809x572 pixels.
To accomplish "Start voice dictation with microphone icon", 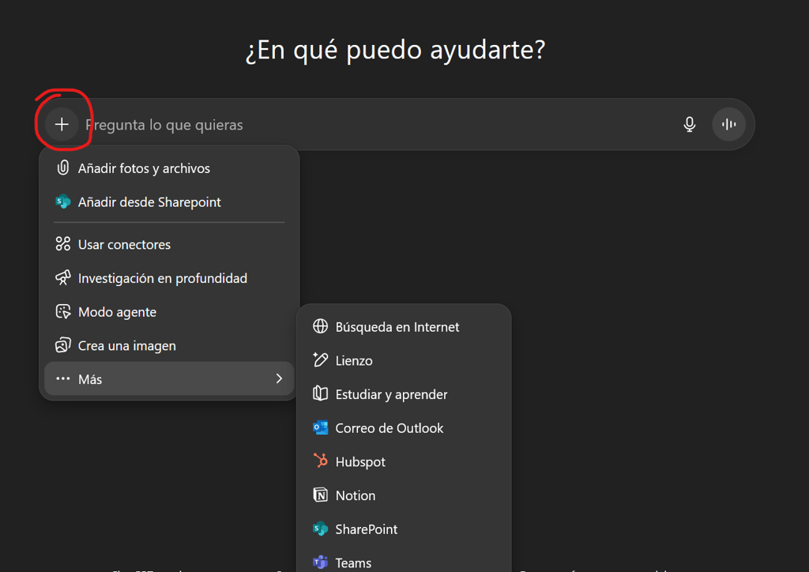I will coord(690,125).
